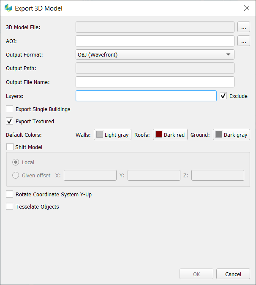This screenshot has height=285, width=256.
Task: Open the Output Format dropdown
Action: pyautogui.click(x=155, y=54)
